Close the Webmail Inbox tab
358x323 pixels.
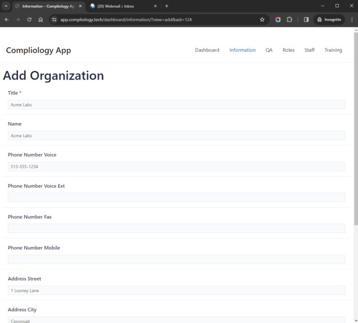click(155, 6)
